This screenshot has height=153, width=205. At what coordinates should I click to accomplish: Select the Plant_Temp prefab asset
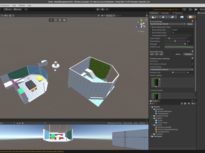click(162, 123)
